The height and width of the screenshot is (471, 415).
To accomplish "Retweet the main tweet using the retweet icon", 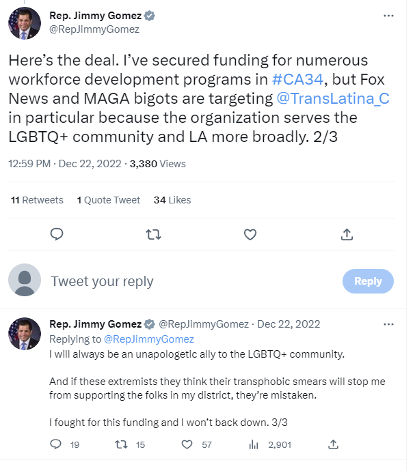I will [154, 235].
